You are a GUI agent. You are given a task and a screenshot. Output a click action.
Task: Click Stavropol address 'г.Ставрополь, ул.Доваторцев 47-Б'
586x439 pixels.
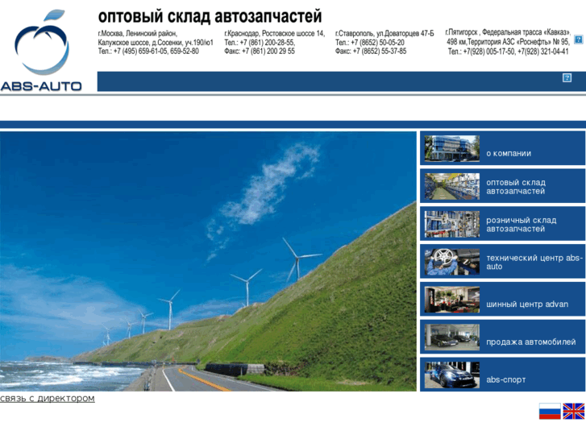[x=384, y=34]
